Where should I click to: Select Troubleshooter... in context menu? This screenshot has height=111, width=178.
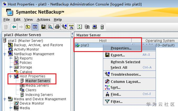[x=126, y=75]
